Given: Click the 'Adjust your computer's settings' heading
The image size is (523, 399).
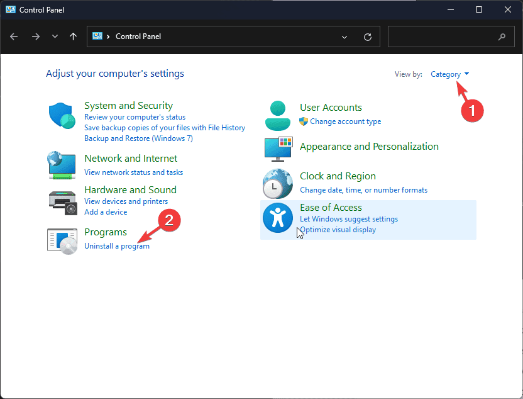Looking at the screenshot, I should [115, 74].
